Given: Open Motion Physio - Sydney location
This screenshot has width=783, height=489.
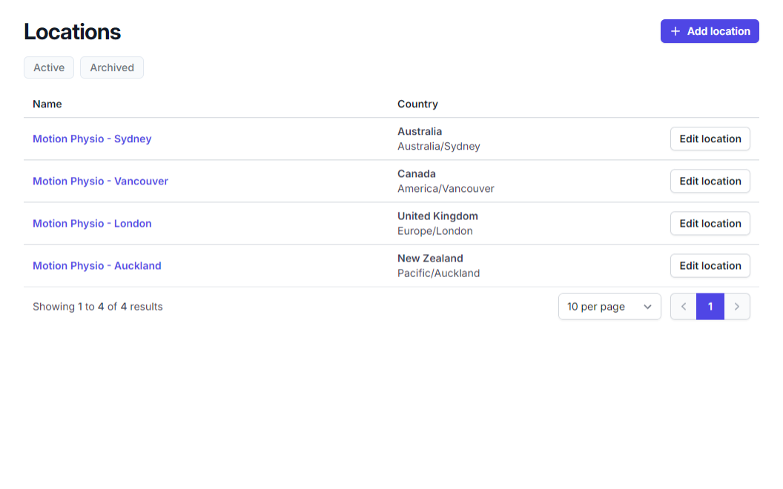Looking at the screenshot, I should pos(92,139).
